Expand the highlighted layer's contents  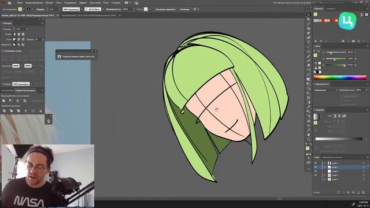point(324,167)
